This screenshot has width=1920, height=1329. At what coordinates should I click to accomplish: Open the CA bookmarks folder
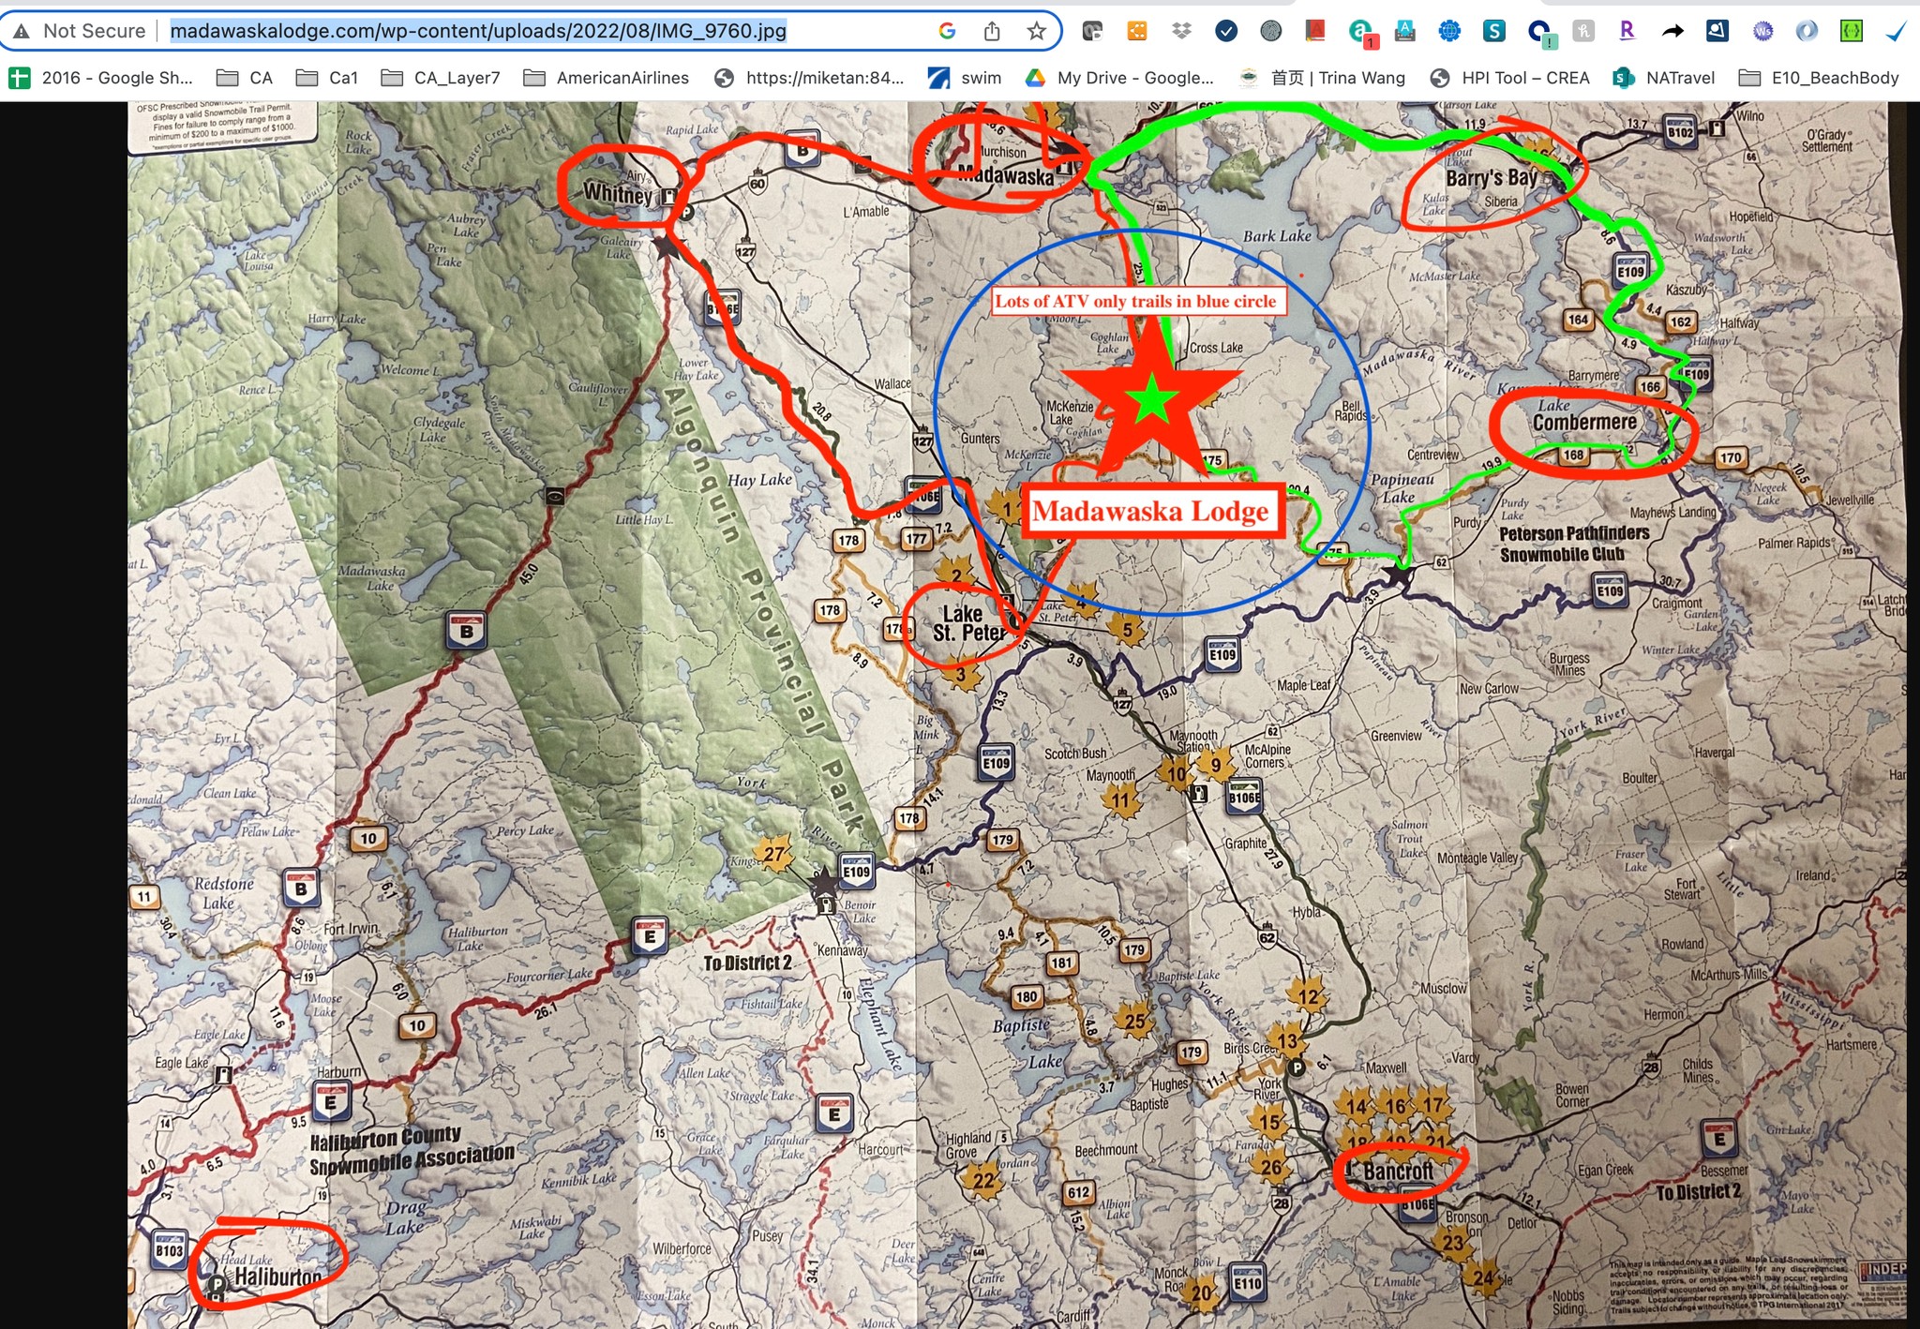coord(244,78)
